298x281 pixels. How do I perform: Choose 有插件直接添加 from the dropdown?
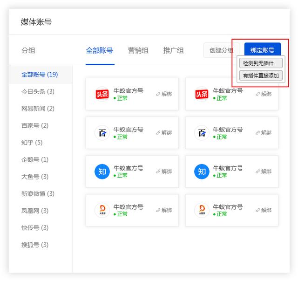click(x=261, y=75)
